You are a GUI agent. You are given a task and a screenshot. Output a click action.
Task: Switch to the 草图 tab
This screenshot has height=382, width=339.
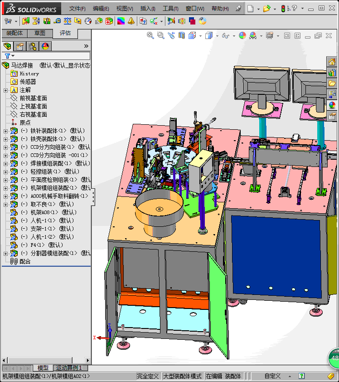pos(40,33)
